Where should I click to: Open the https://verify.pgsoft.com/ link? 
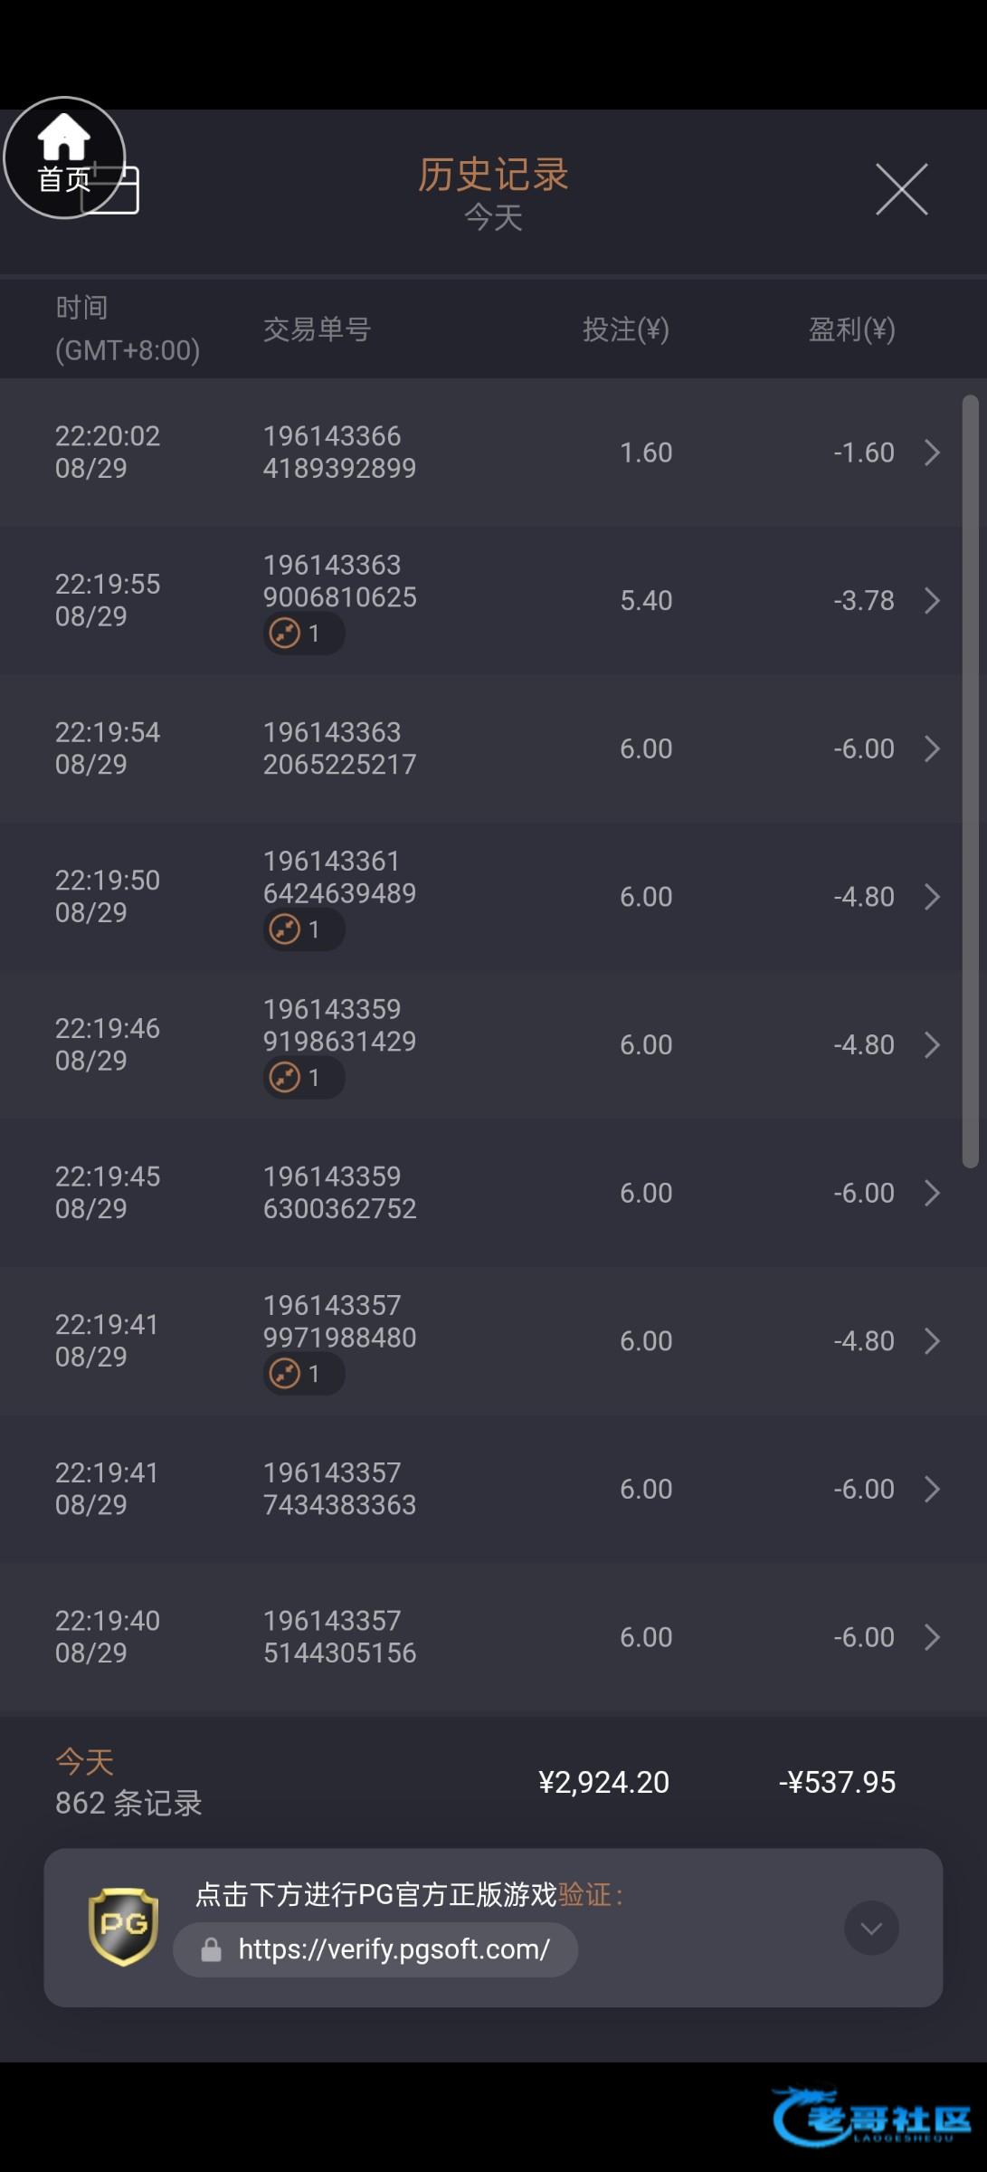click(x=394, y=1949)
